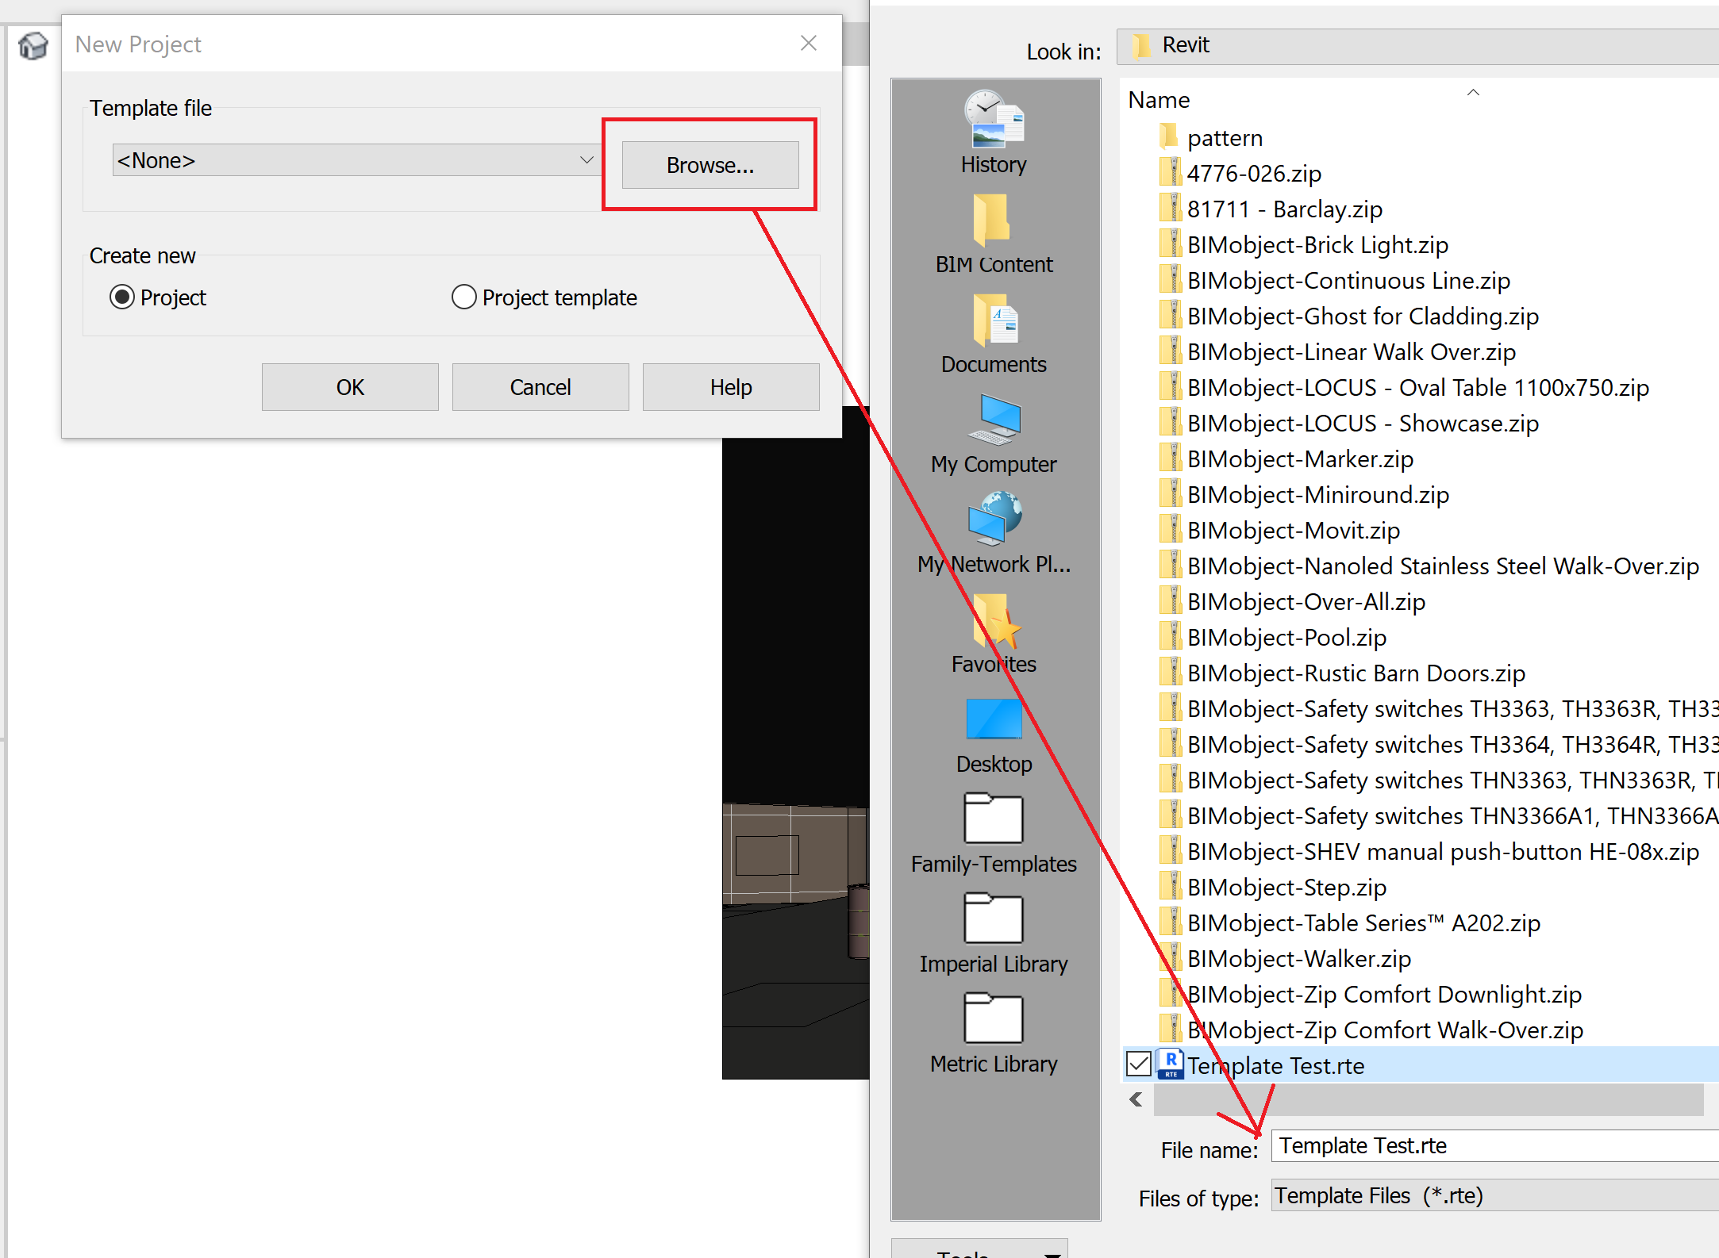Image resolution: width=1719 pixels, height=1258 pixels.
Task: Sort files by the Name column header
Action: point(1159,99)
